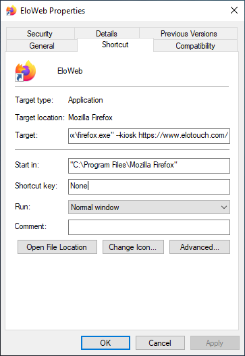This screenshot has height=356, width=245.
Task: Open the Change Icon dialog
Action: pos(133,247)
